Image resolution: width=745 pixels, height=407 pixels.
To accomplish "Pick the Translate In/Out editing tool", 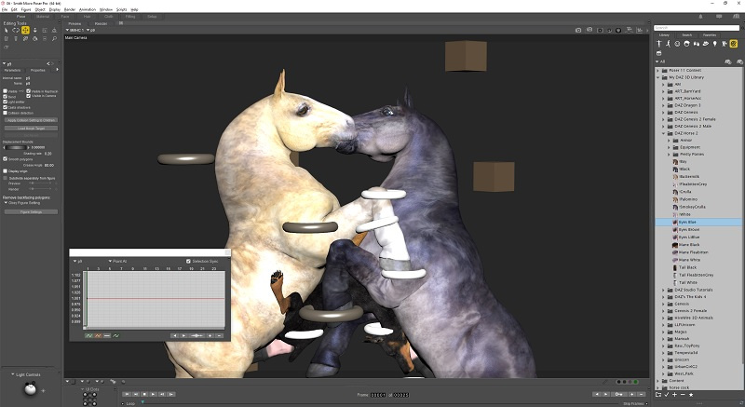I will pos(34,30).
